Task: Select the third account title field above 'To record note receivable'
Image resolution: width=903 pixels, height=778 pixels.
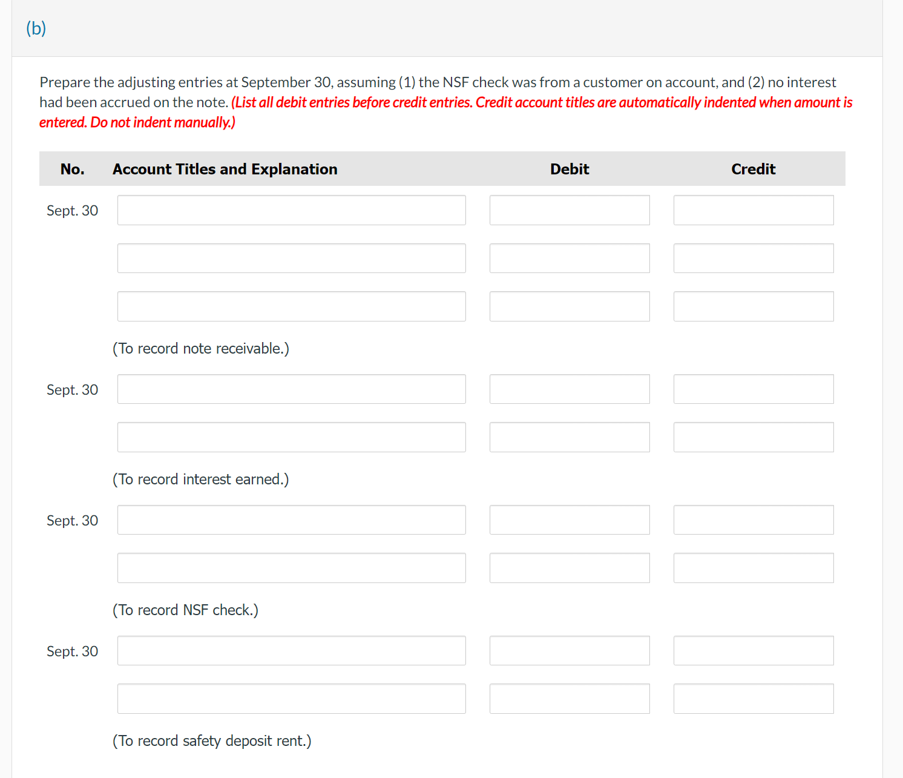Action: (x=292, y=306)
